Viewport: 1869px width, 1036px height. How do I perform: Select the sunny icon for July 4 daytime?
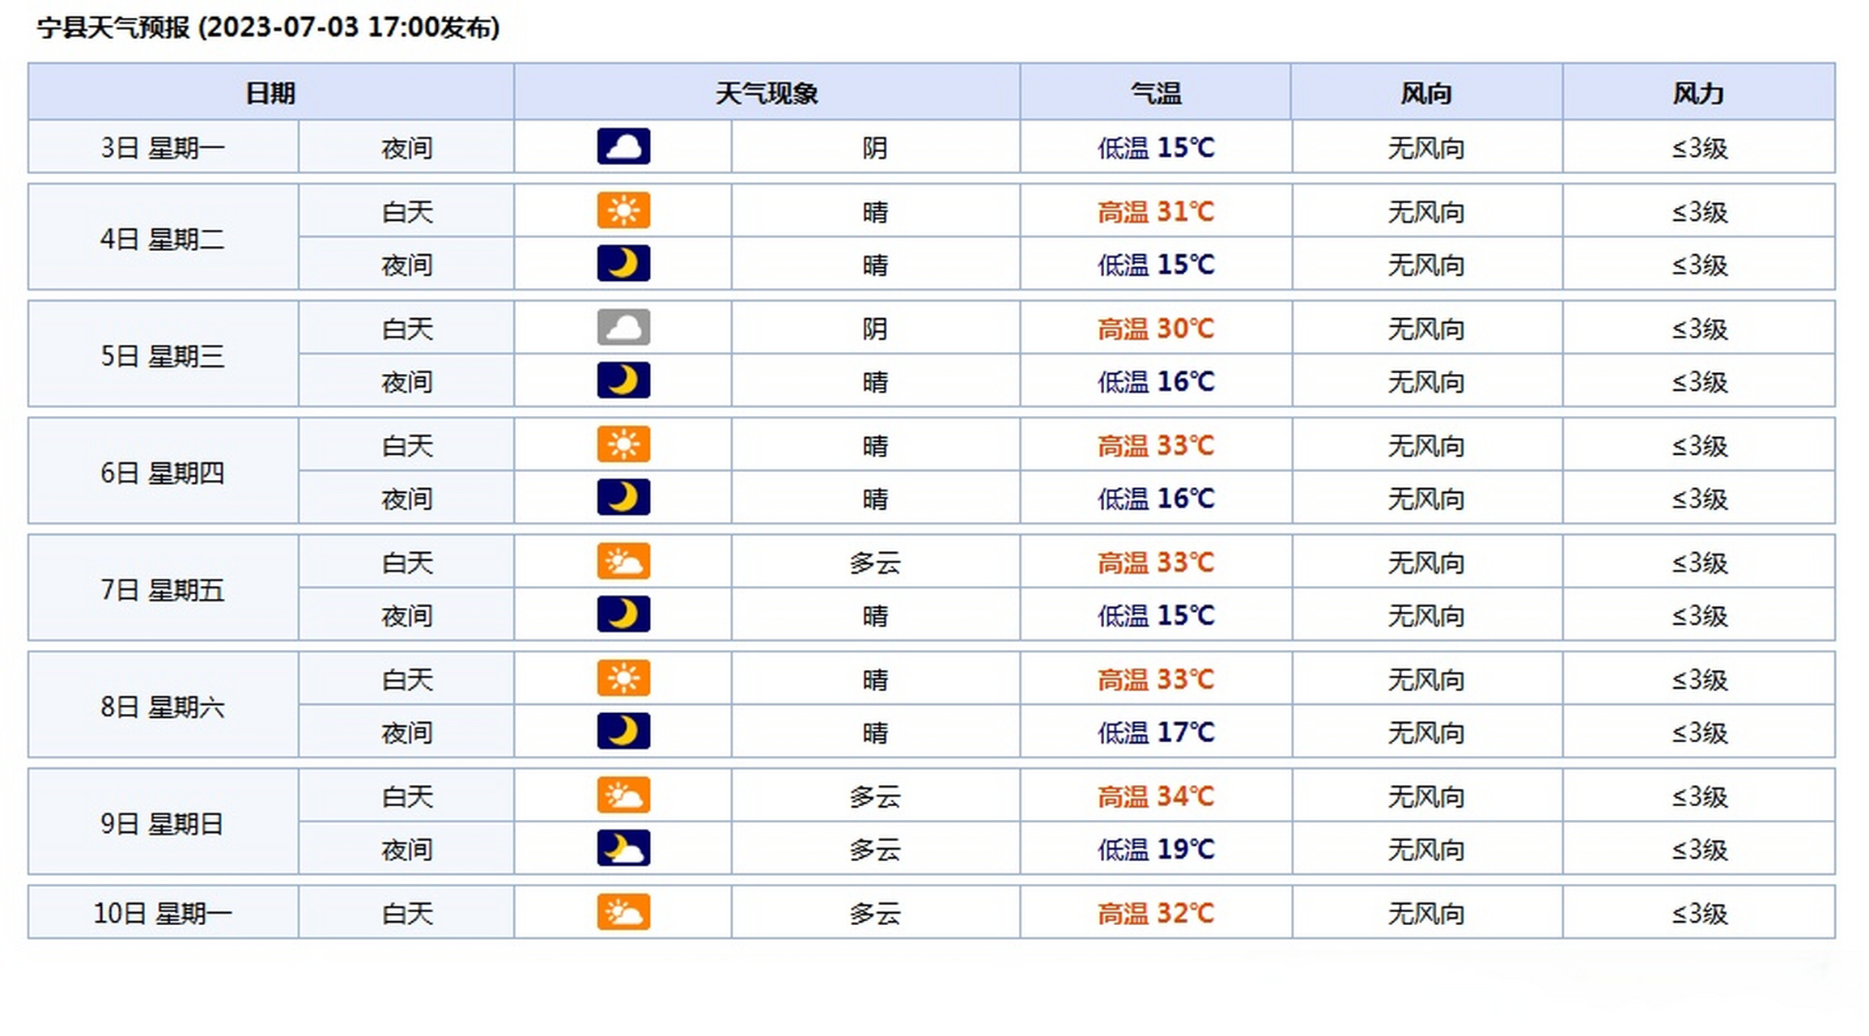pyautogui.click(x=623, y=210)
